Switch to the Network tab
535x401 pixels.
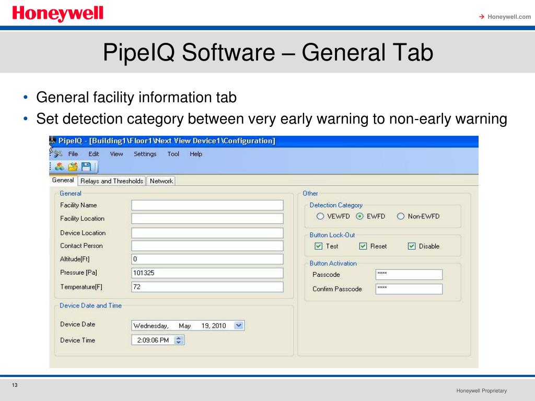pyautogui.click(x=161, y=181)
